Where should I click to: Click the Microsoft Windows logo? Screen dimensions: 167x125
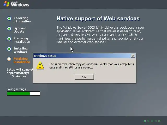click(x=16, y=4)
